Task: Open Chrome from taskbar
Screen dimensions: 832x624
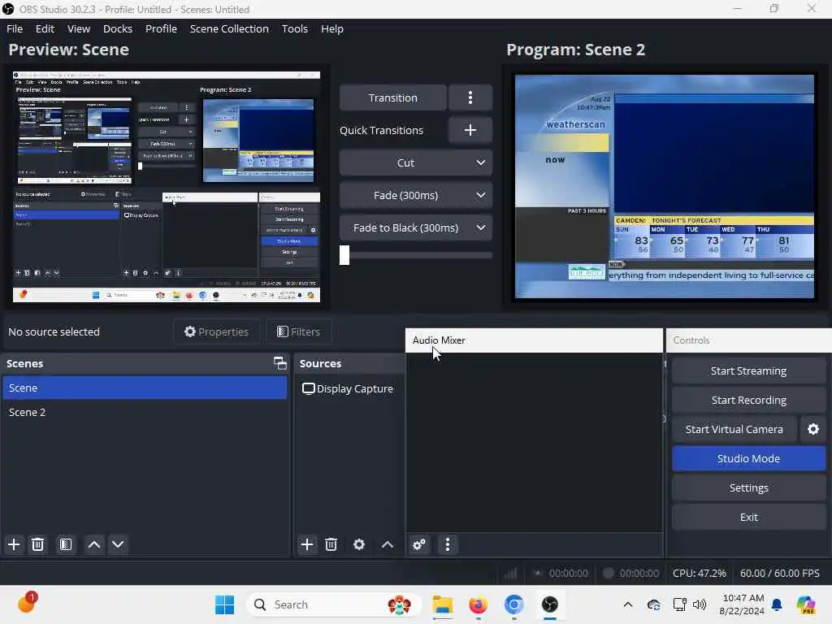Action: point(513,604)
